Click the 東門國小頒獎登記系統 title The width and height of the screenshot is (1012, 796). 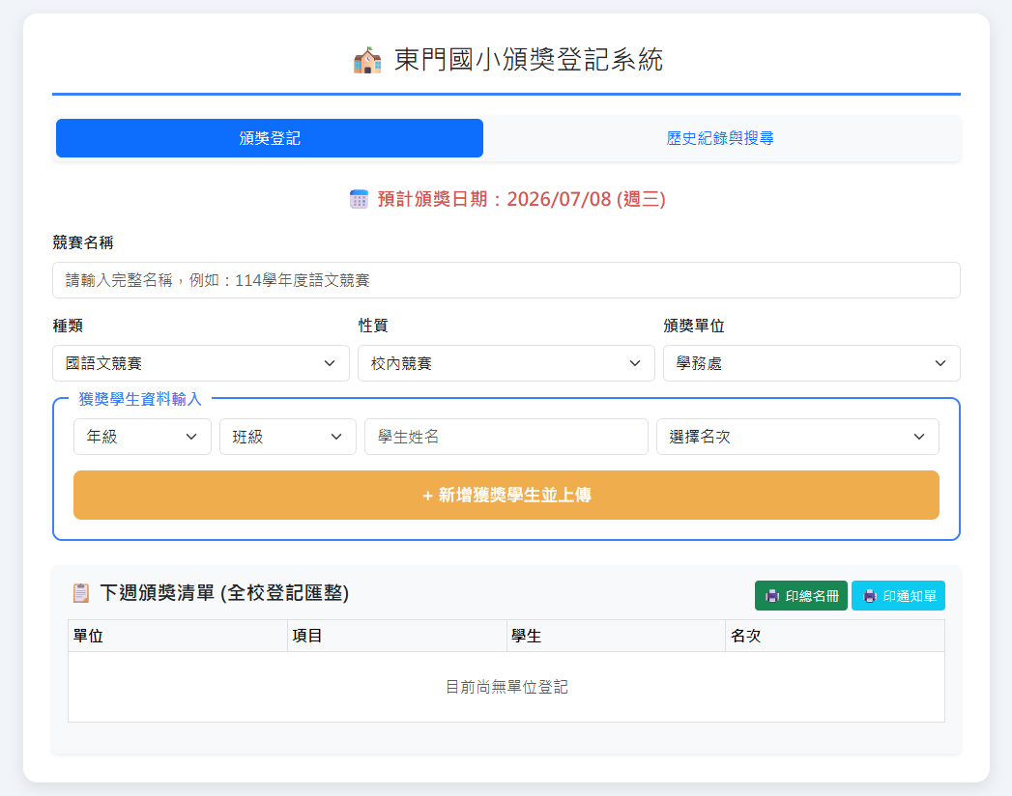click(x=529, y=60)
